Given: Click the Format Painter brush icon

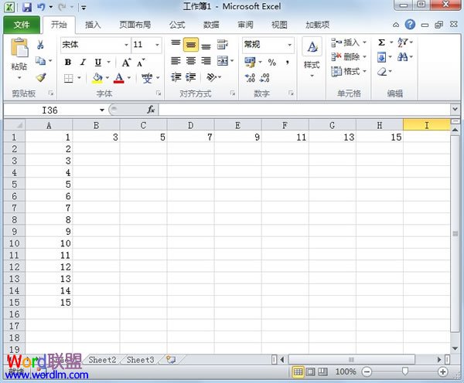Looking at the screenshot, I should (x=41, y=77).
